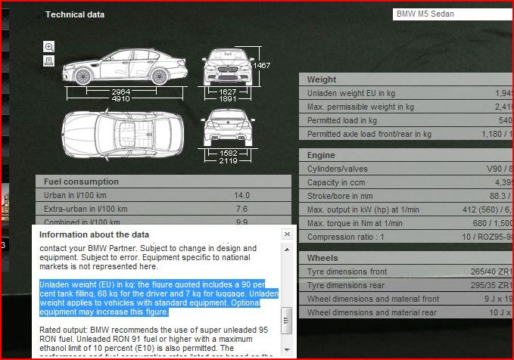The height and width of the screenshot is (360, 514).
Task: Click the 1582 rear track dimension
Action: [x=228, y=153]
